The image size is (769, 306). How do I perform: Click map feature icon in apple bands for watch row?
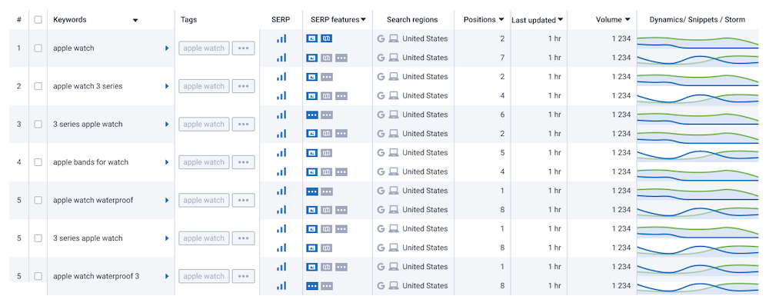[327, 152]
